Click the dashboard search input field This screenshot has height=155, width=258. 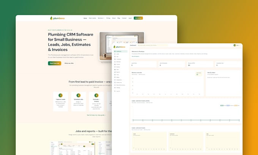tap(153, 45)
